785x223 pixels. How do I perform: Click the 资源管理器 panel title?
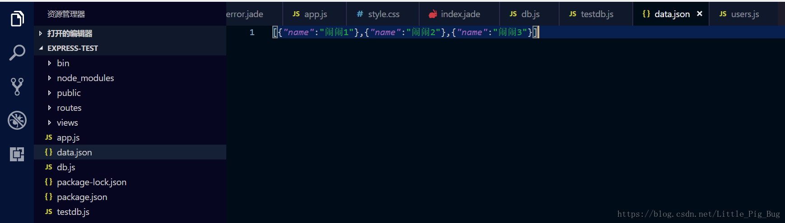(x=66, y=14)
